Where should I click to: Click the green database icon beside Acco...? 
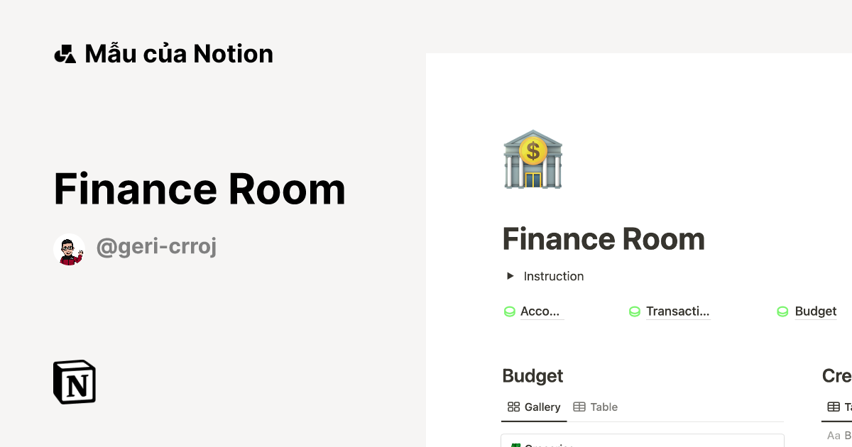point(508,311)
